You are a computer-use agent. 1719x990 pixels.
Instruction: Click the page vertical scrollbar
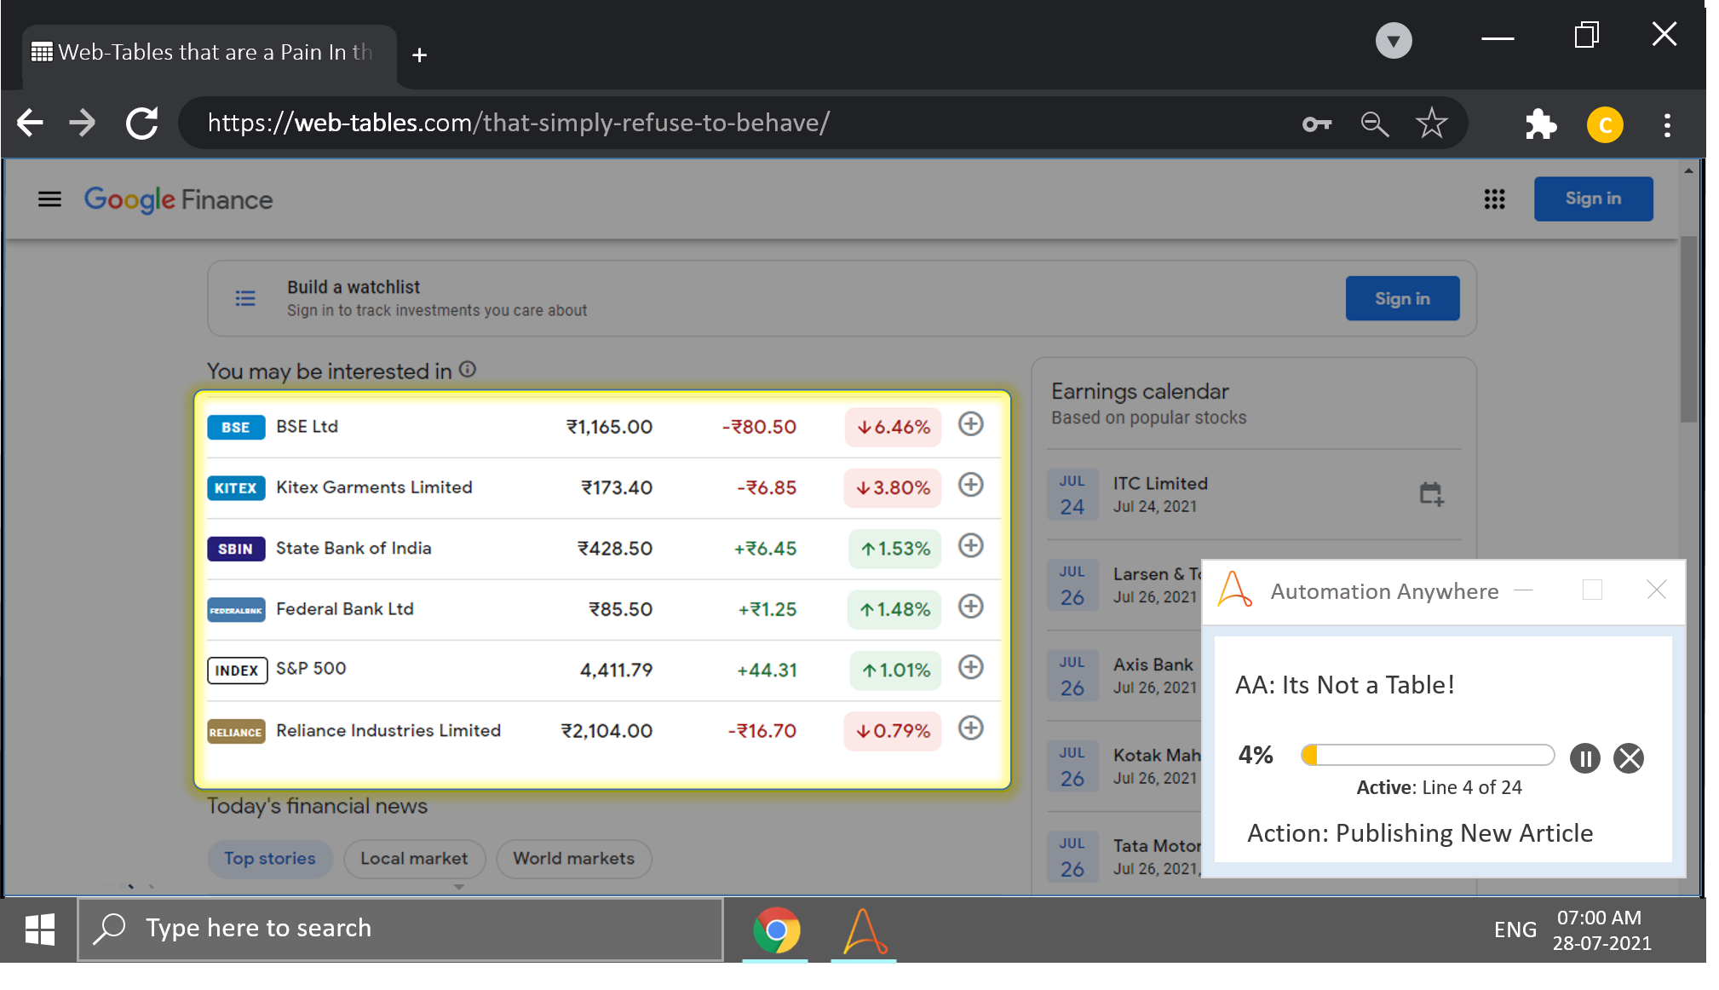coord(1688,329)
